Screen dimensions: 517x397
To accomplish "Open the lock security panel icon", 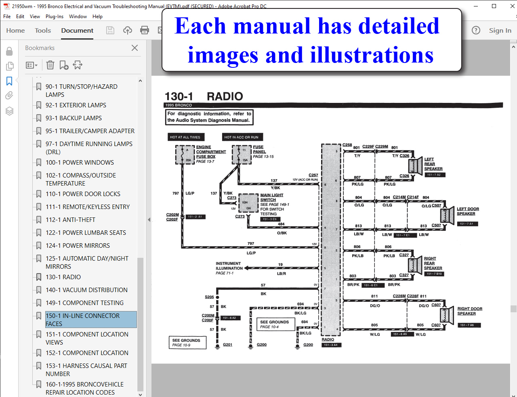I will point(9,51).
